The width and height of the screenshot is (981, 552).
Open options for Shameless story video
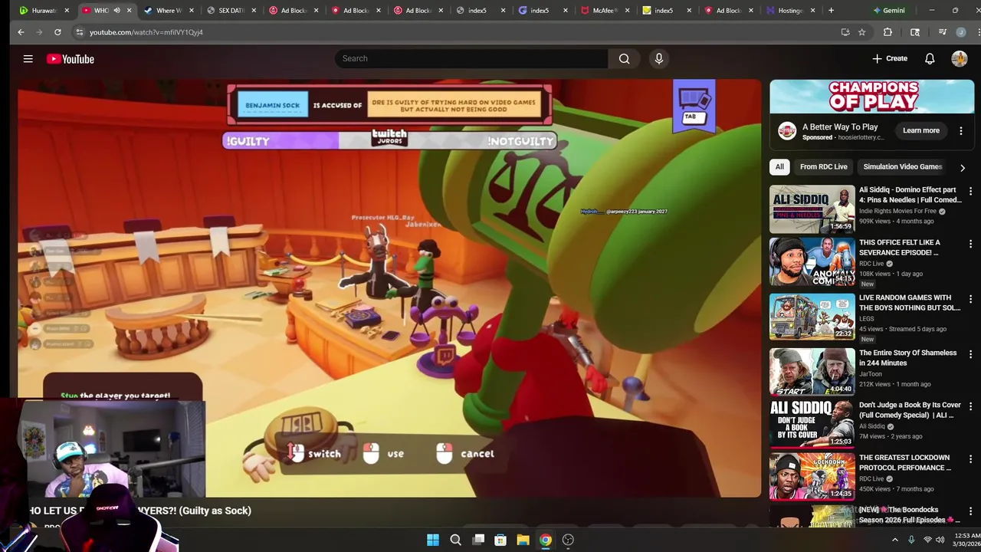click(970, 355)
